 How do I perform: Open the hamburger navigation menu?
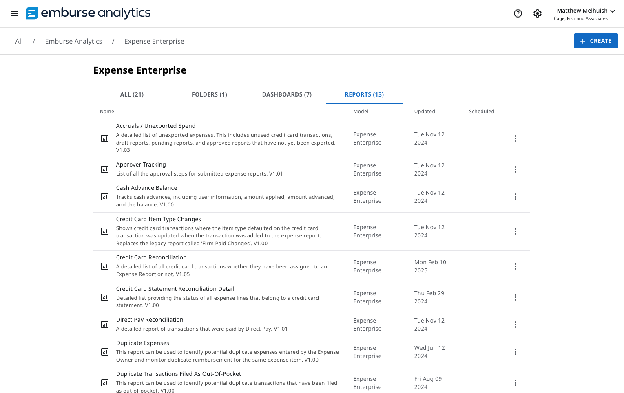click(x=14, y=13)
